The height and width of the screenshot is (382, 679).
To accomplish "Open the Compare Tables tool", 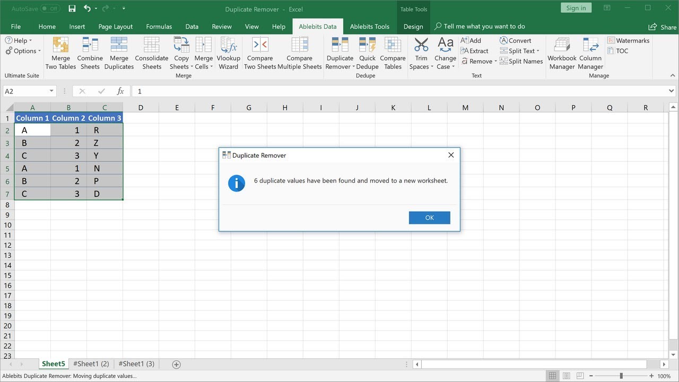I will coord(393,53).
